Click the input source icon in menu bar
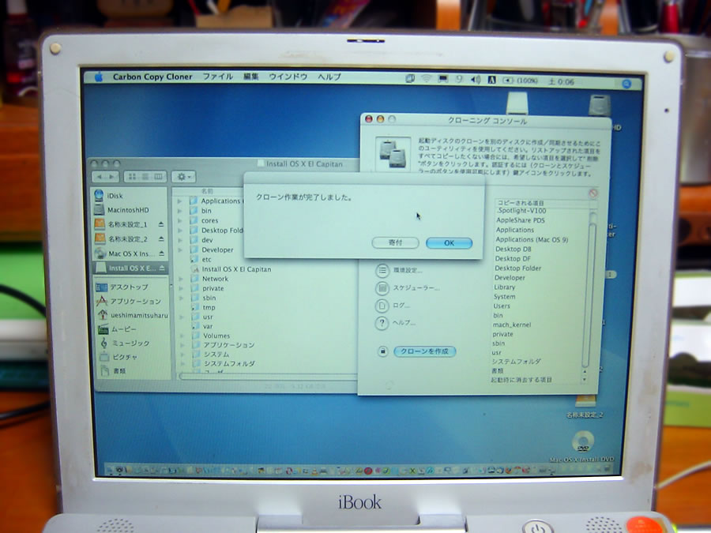 (x=491, y=80)
